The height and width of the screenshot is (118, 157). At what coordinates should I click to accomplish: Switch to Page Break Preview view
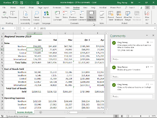tap(128, 116)
